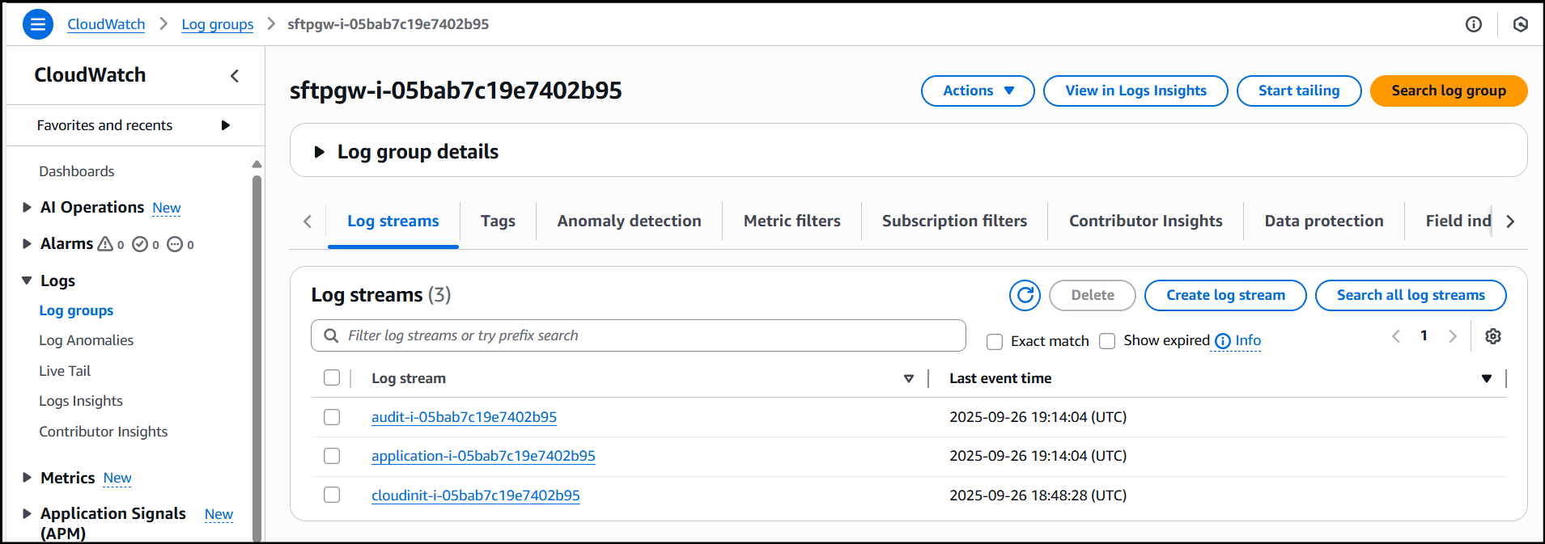Refresh the log streams list

[x=1025, y=296]
